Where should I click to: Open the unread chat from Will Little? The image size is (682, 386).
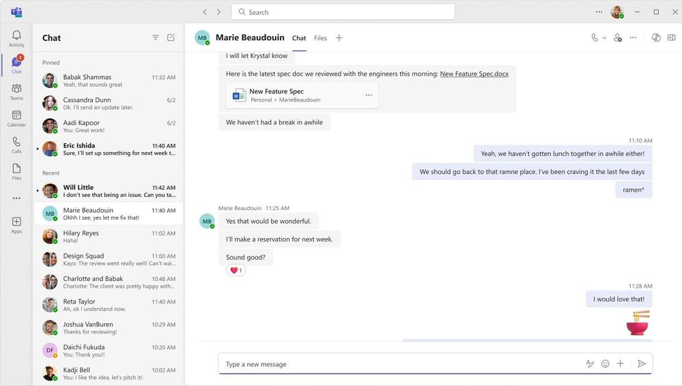pos(109,191)
